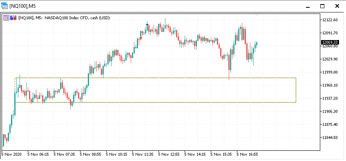
Task: Maximize the NQ100 chart window
Action: [x=322, y=7]
